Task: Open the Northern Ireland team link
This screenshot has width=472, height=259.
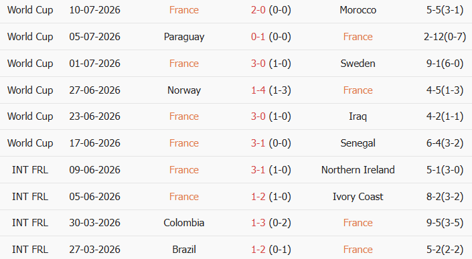Action: click(358, 170)
